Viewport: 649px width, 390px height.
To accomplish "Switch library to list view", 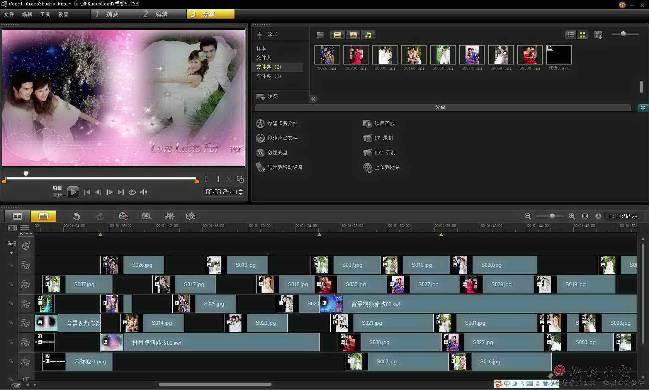I will [x=571, y=35].
